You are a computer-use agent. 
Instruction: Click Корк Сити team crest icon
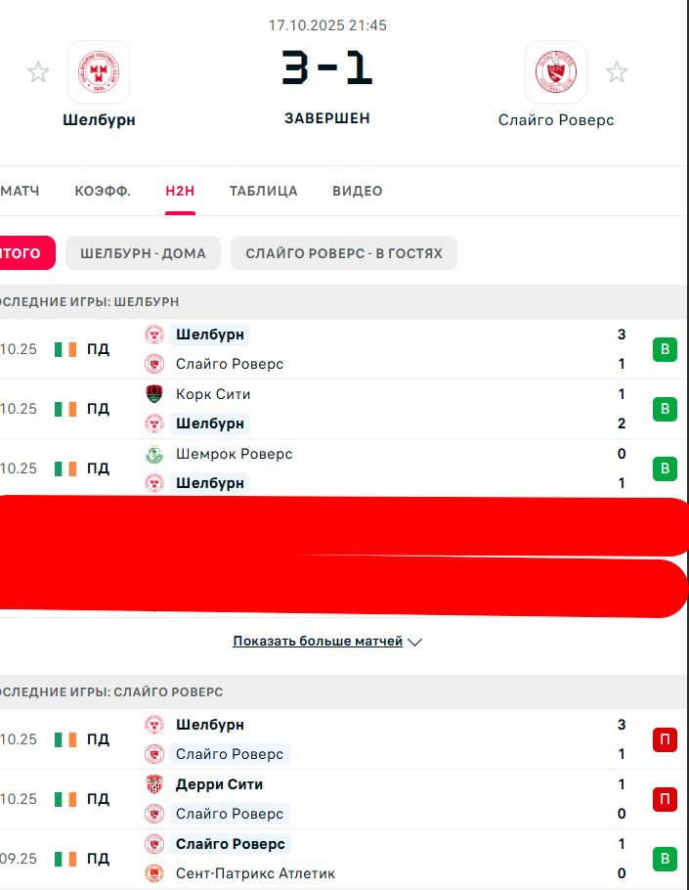(x=154, y=394)
